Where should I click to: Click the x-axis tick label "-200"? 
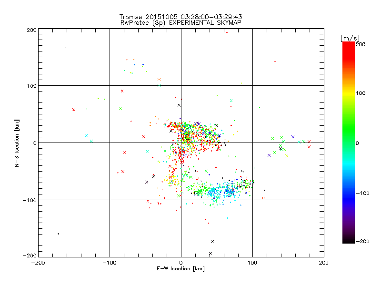click(x=38, y=263)
